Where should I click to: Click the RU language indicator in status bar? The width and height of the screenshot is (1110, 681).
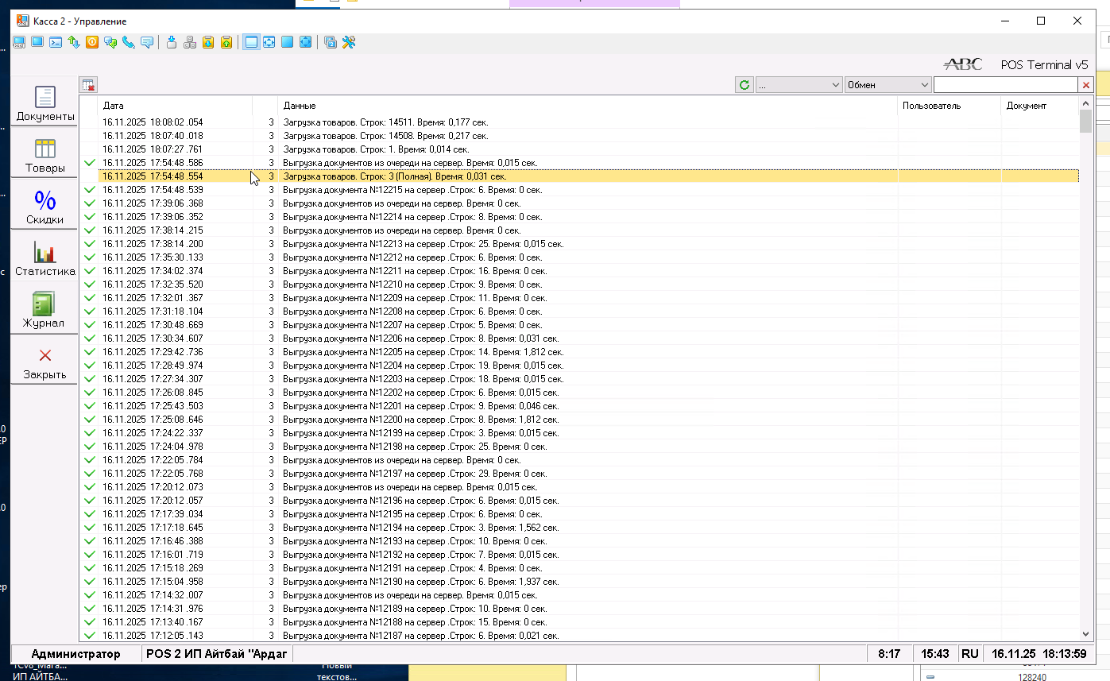tap(970, 654)
